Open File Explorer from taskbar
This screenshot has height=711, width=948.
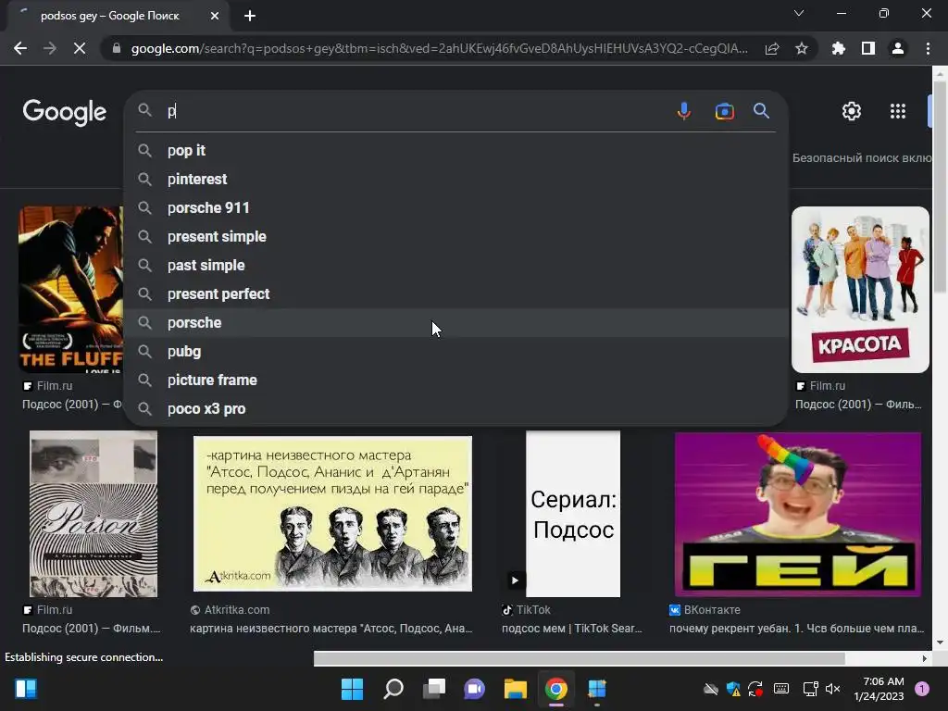(x=515, y=689)
